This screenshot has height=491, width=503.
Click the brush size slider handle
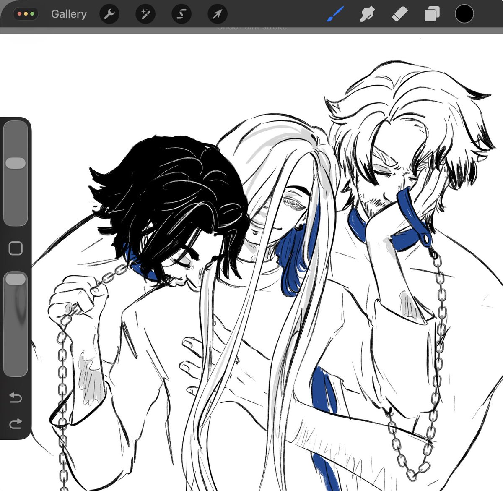(x=16, y=163)
